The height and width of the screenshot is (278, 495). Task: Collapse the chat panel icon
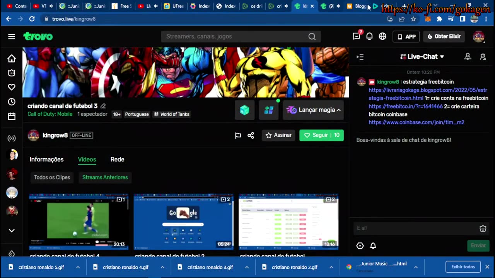click(x=360, y=57)
